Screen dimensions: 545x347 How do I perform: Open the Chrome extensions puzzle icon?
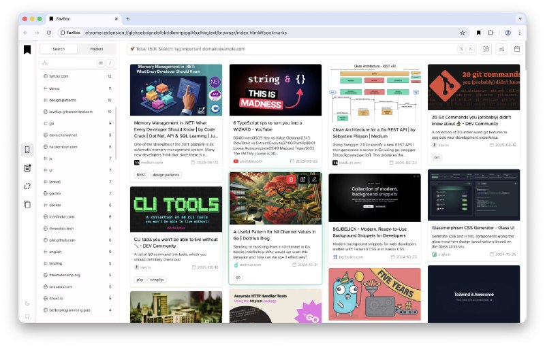pyautogui.click(x=490, y=33)
